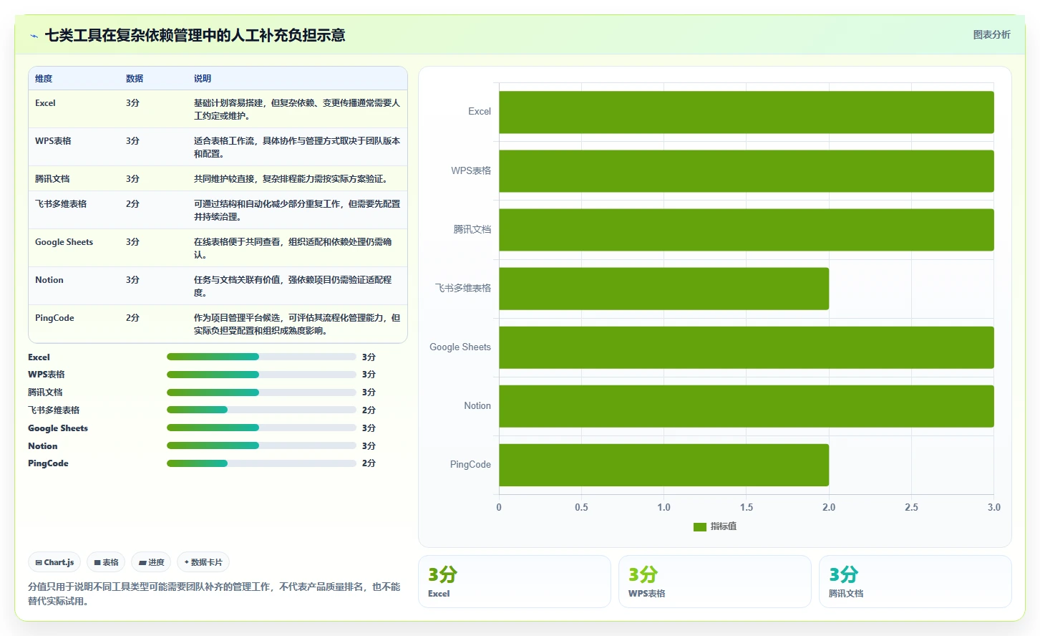Click the description starting 可通过结构和自动化

click(297, 211)
